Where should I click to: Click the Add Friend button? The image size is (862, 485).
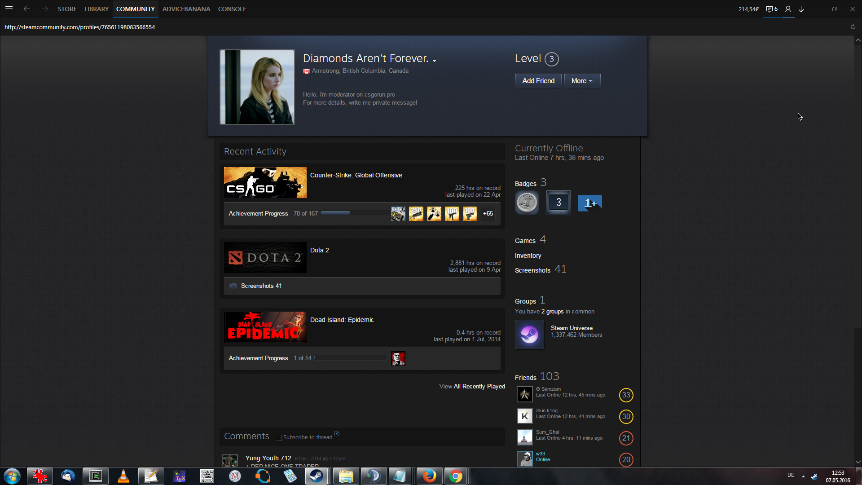pyautogui.click(x=538, y=81)
